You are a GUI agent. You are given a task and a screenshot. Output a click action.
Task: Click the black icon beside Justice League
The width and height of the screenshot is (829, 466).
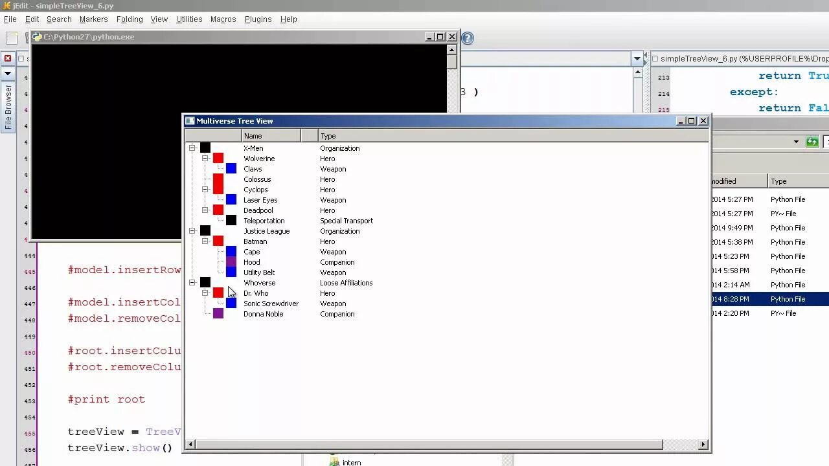click(x=205, y=231)
